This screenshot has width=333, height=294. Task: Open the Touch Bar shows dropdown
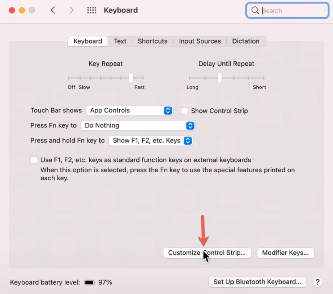coord(129,110)
